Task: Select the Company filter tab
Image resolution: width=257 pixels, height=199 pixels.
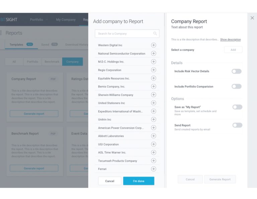Action: click(72, 62)
